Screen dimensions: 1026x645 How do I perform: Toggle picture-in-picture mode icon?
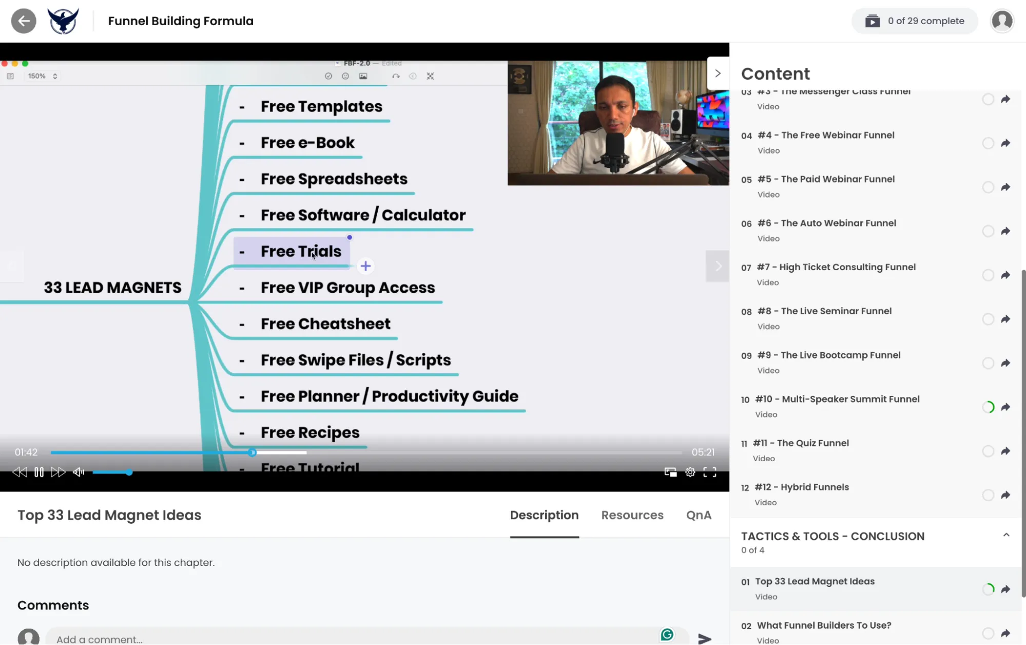tap(670, 472)
